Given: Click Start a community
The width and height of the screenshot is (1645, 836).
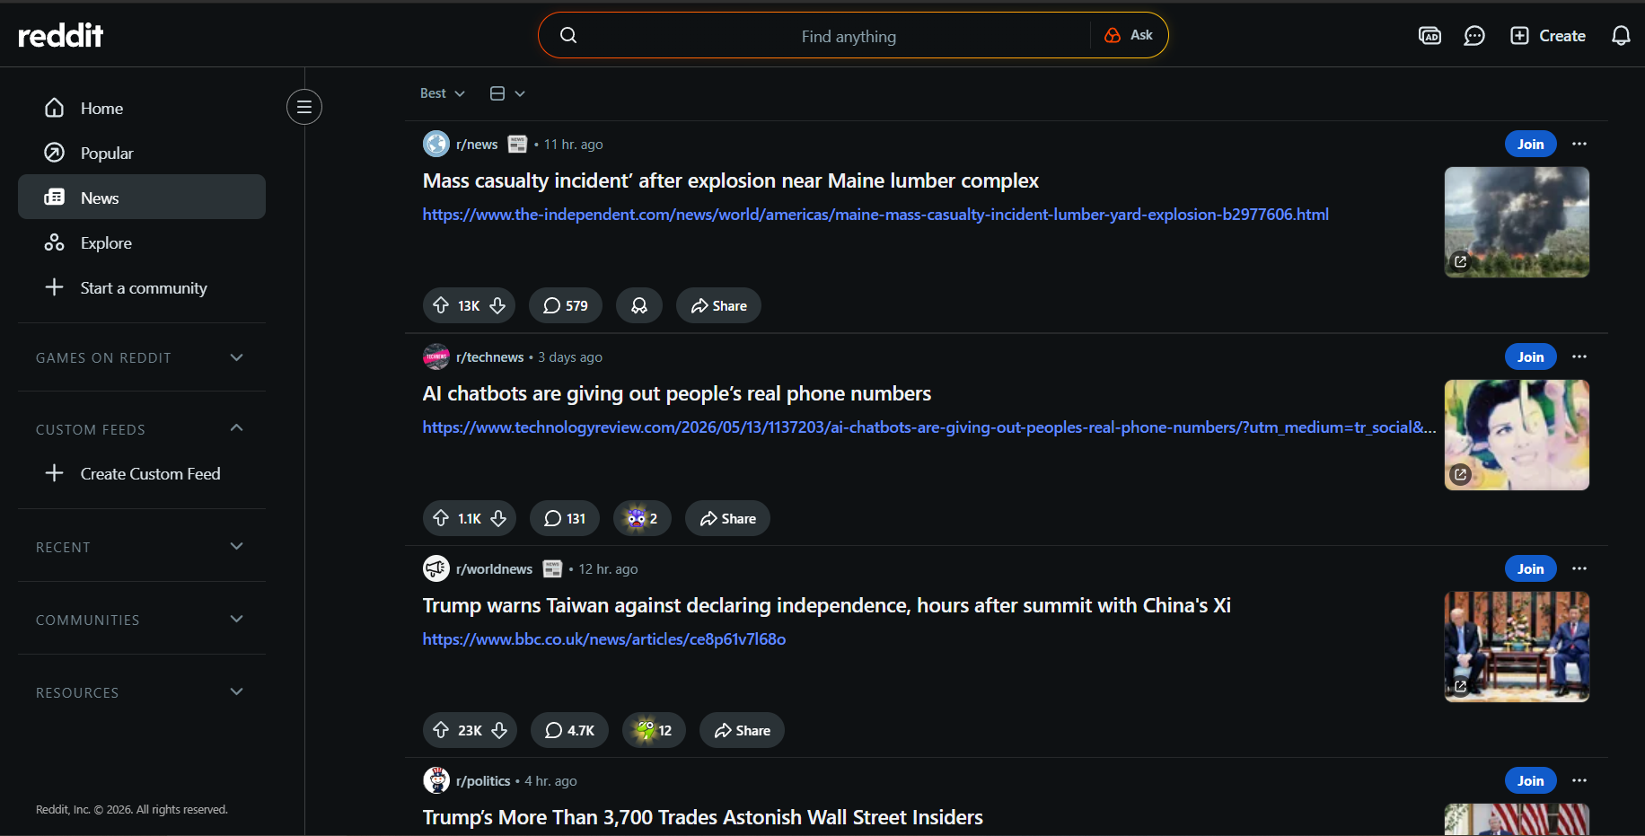Looking at the screenshot, I should pos(142,287).
